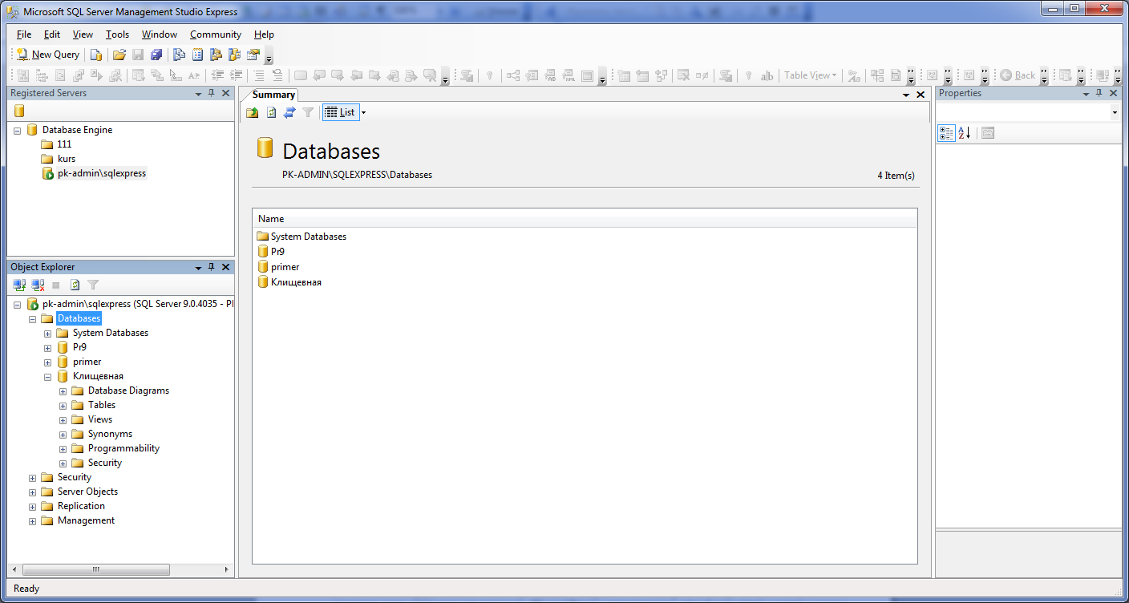Open the File menu
The width and height of the screenshot is (1129, 603).
pyautogui.click(x=24, y=34)
